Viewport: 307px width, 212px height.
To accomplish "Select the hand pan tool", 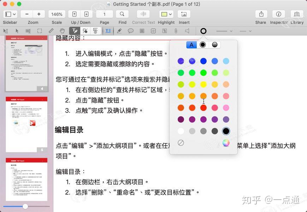I will (x=62, y=31).
